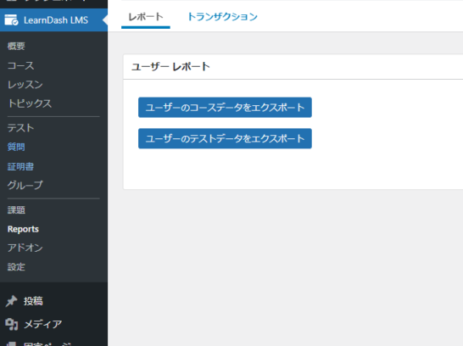
Task: Open 概要 in the sidebar
Action: tap(16, 46)
